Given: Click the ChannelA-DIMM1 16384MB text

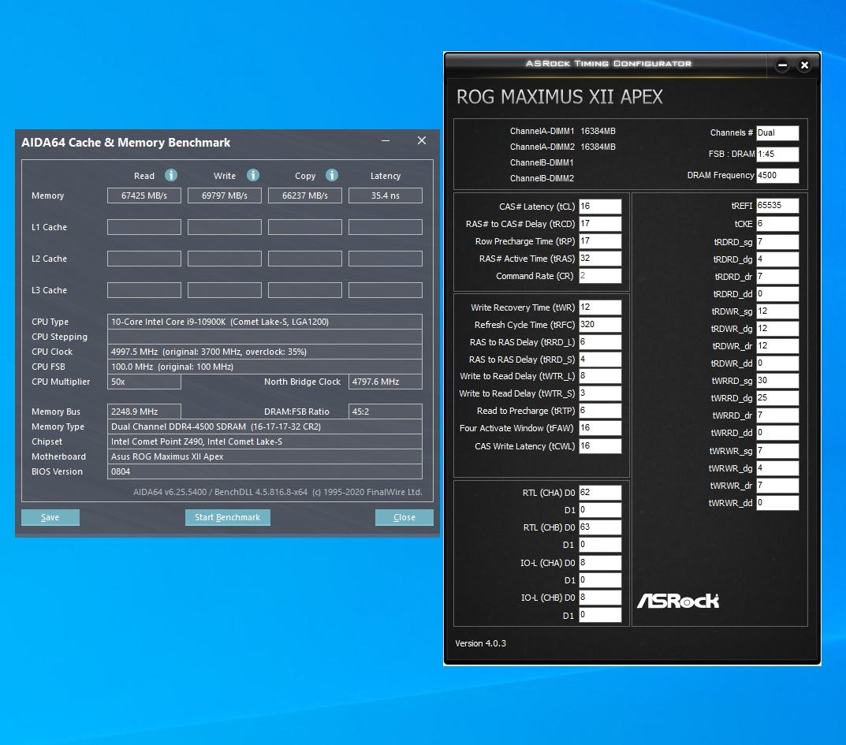Looking at the screenshot, I should click(x=563, y=131).
